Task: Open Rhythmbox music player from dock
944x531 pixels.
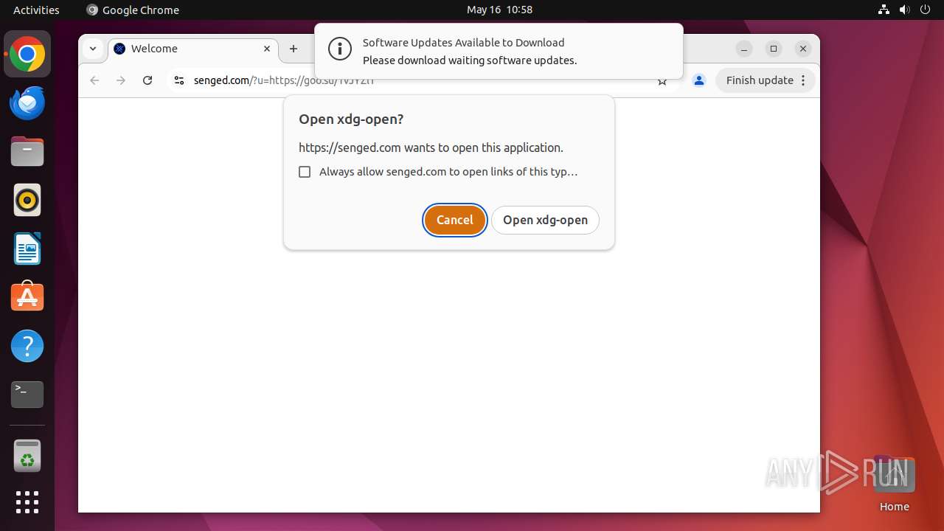Action: tap(27, 200)
